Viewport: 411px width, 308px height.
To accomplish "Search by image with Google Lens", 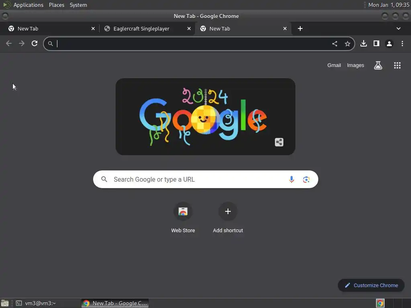I will 306,179.
